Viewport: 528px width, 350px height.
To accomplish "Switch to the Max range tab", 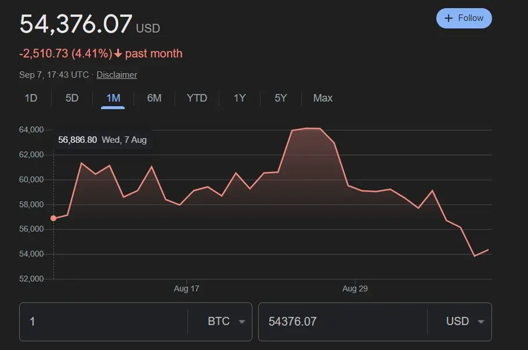I will pyautogui.click(x=323, y=98).
